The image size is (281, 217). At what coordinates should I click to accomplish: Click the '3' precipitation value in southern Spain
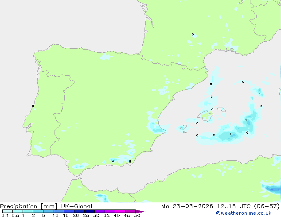coord(113,161)
